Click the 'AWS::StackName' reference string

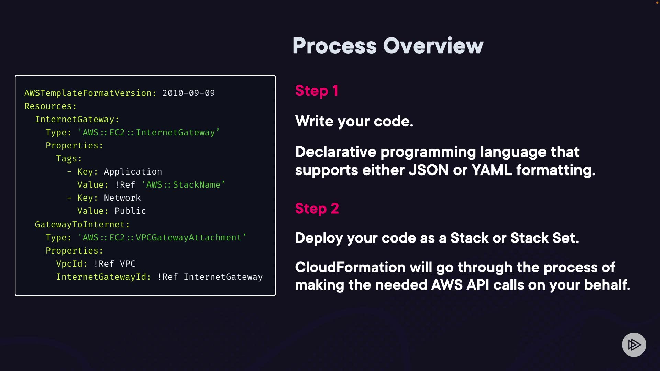coord(183,185)
